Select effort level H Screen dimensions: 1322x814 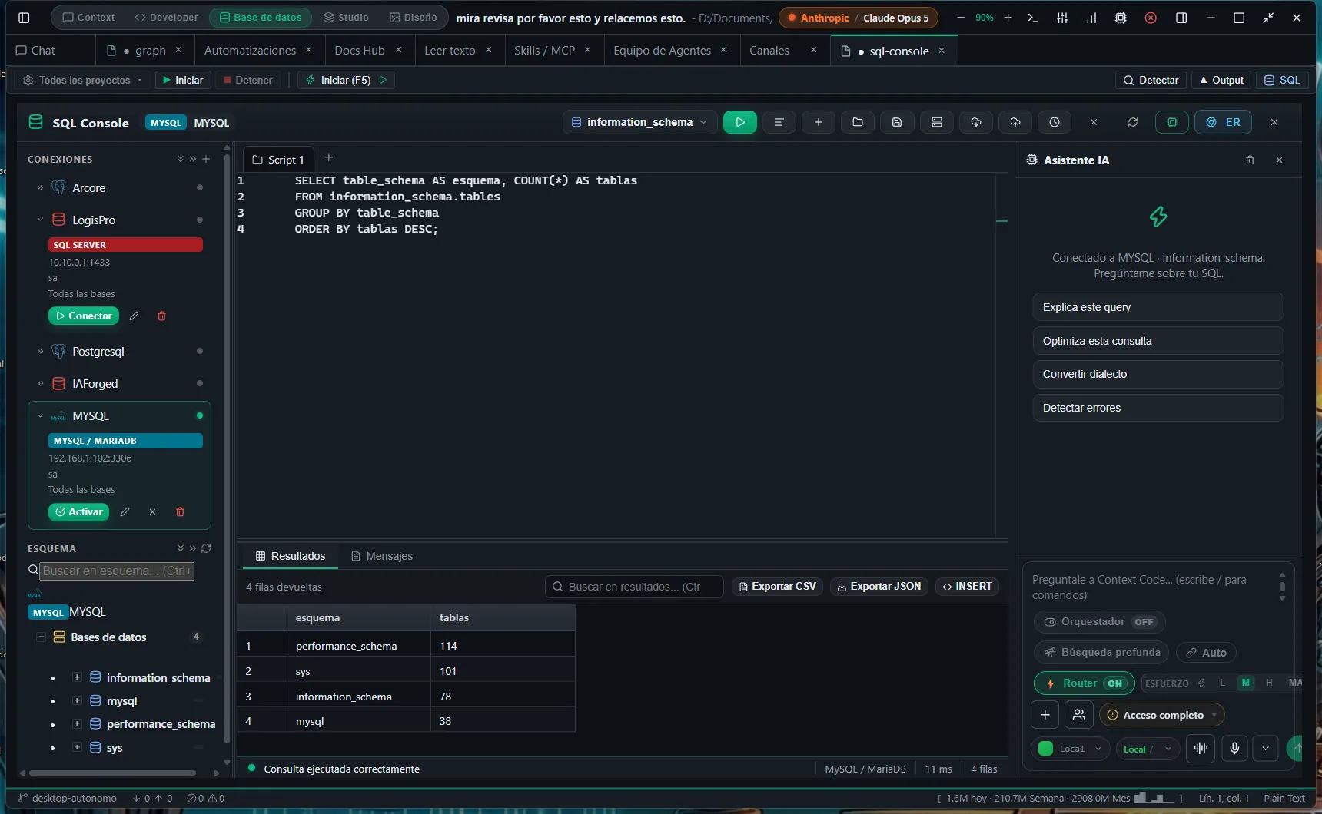coord(1269,683)
